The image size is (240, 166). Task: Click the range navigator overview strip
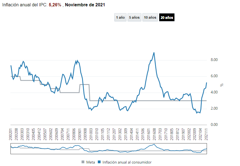pyautogui.click(x=109, y=149)
